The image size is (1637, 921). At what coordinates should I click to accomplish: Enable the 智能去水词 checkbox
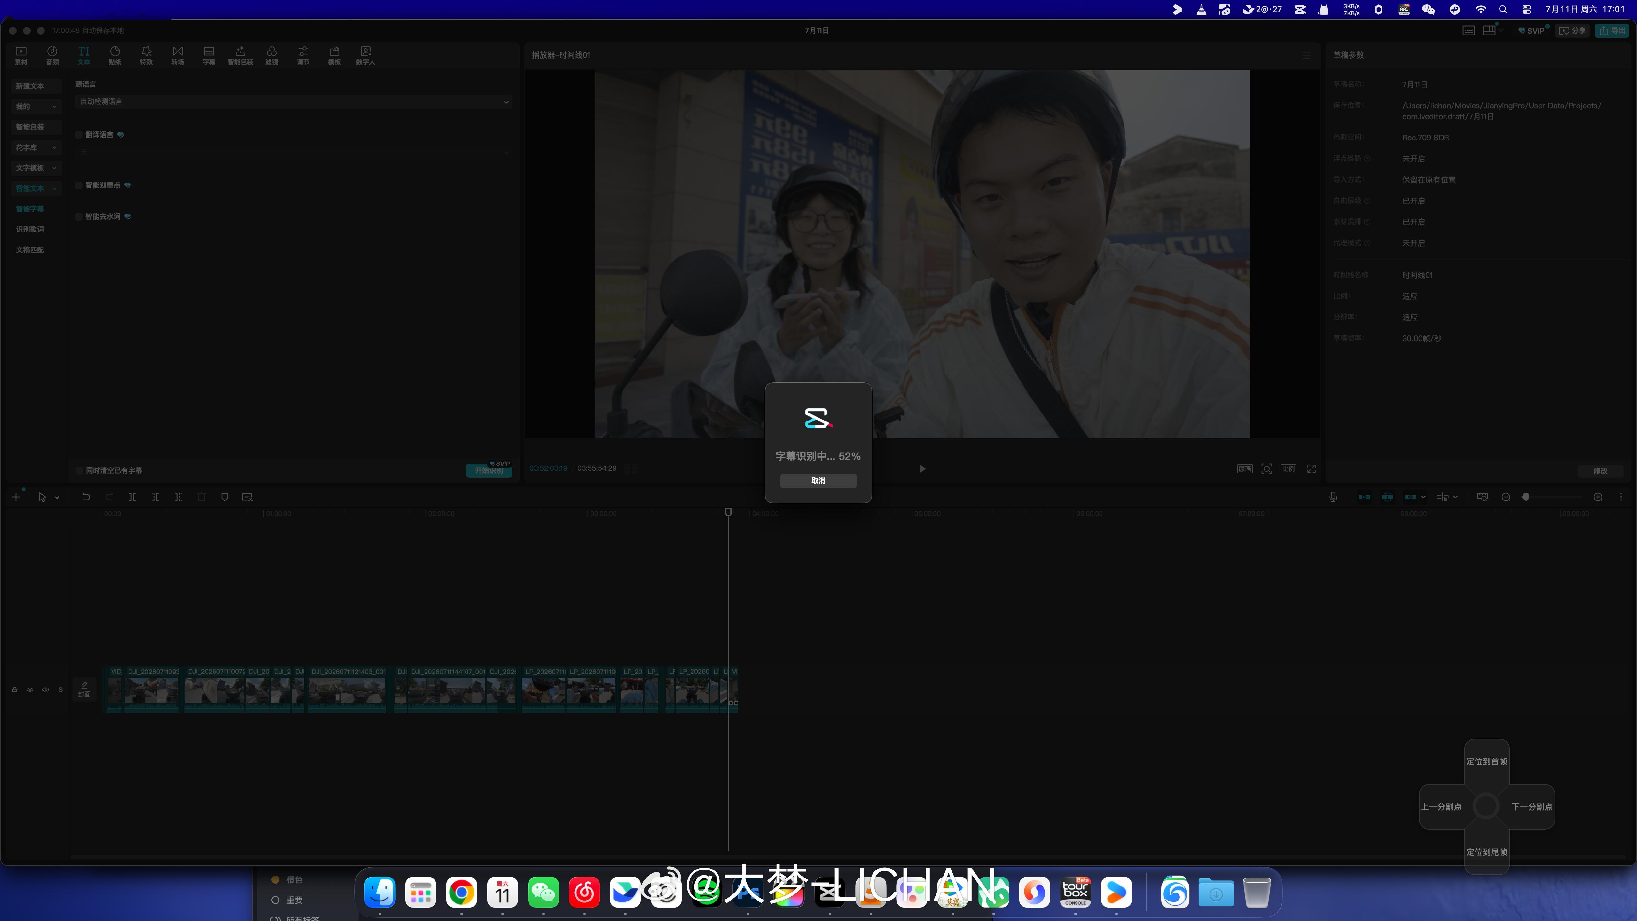pyautogui.click(x=79, y=217)
